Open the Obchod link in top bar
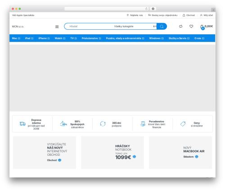Viewport: 225px width, 191px height. [x=190, y=15]
